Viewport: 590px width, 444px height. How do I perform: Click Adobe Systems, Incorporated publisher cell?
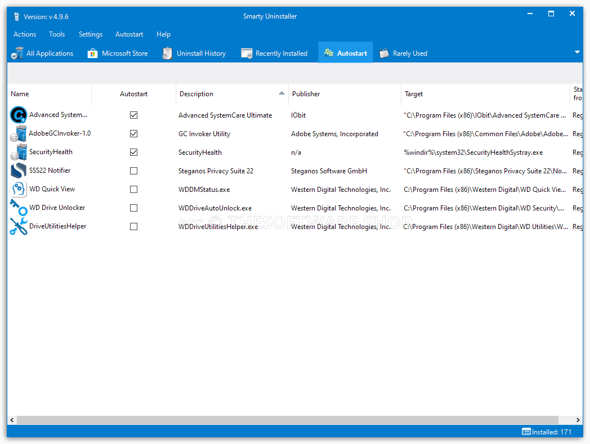coord(334,134)
